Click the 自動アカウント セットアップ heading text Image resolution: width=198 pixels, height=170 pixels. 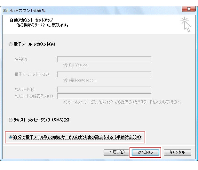pos(31,20)
